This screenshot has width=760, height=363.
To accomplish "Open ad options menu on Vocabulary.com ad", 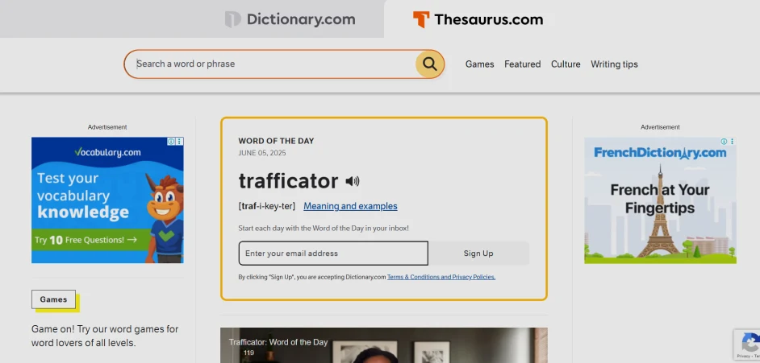I will (179, 142).
